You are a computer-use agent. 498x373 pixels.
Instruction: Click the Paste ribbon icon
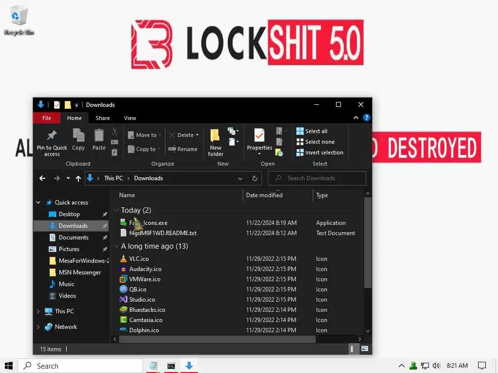[99, 136]
